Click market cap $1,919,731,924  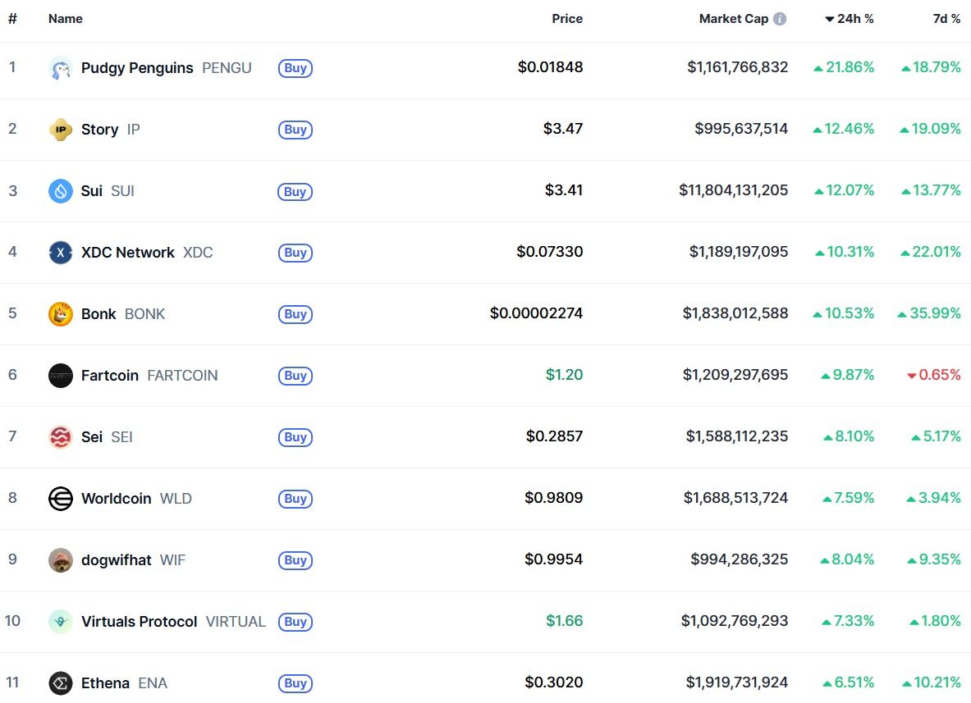tap(737, 682)
